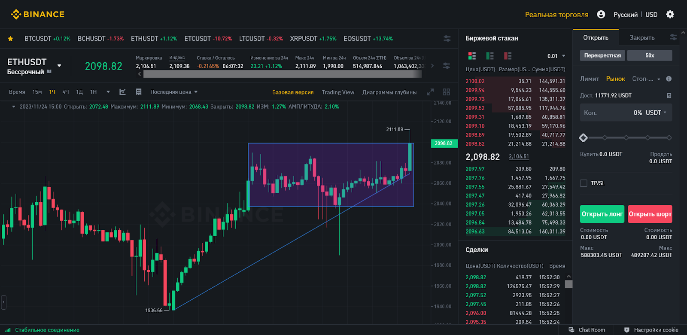Select the Лимит order tab

click(590, 79)
